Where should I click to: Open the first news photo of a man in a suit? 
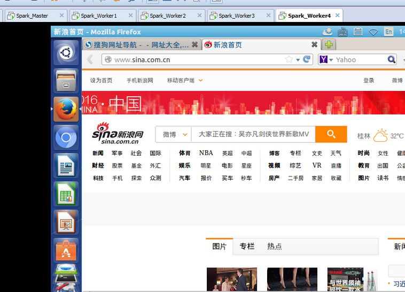(x=232, y=280)
